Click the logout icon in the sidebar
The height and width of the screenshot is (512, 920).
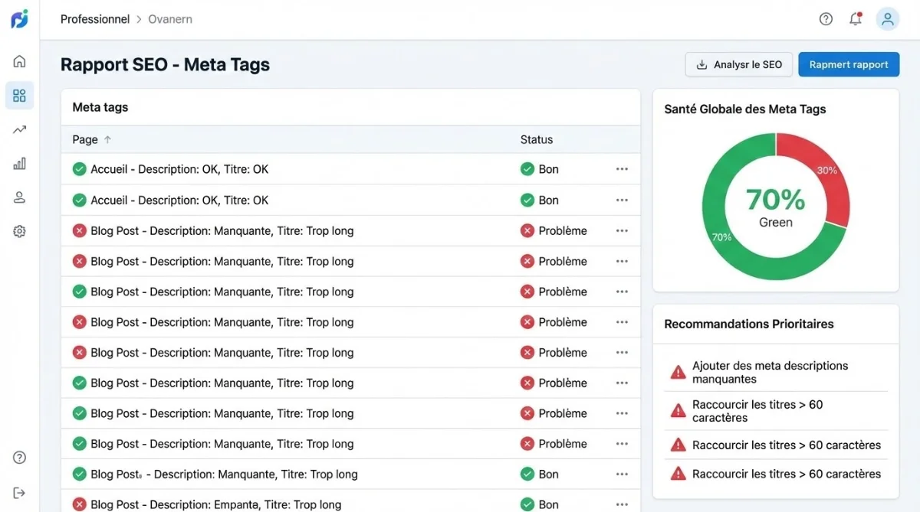tap(19, 492)
